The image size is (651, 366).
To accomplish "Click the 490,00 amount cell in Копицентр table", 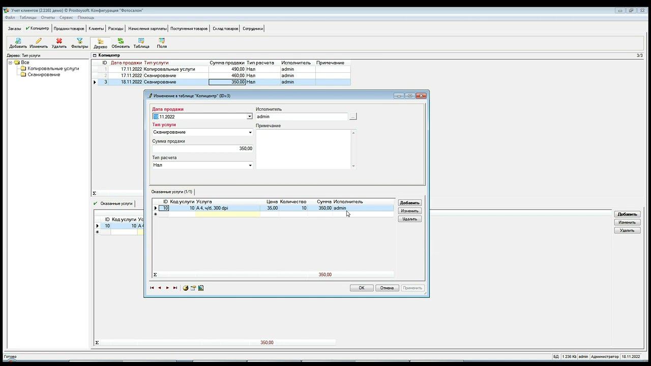I will 227,69.
